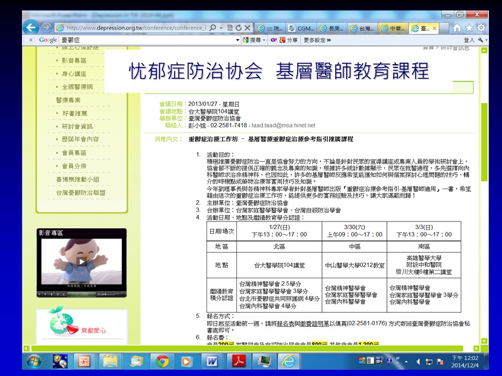This screenshot has height=376, width=502.
Task: Open Google Chrome from taskbar
Action: pyautogui.click(x=162, y=361)
